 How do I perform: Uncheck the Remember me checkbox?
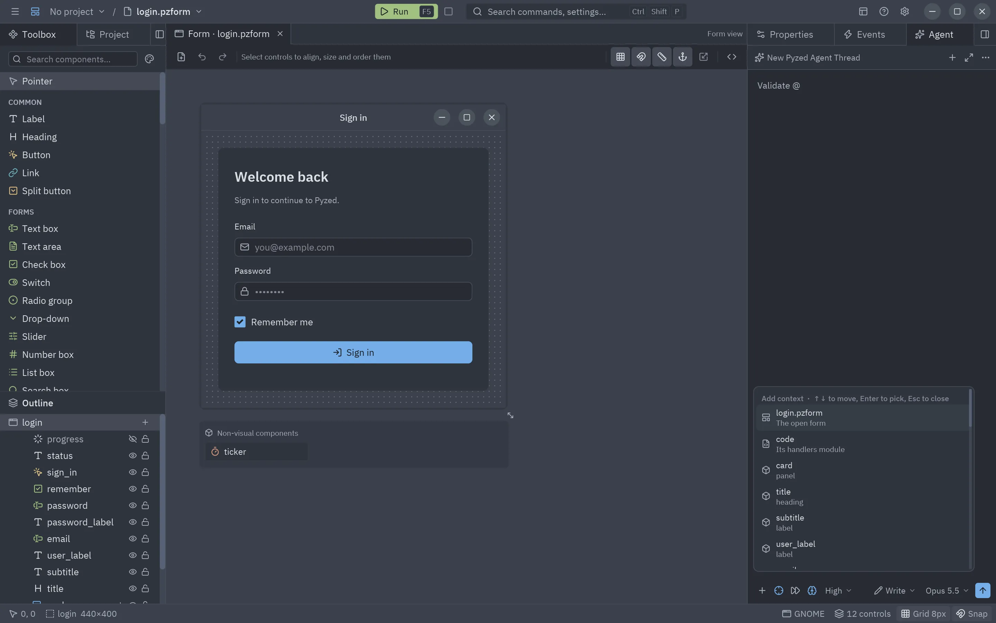point(240,322)
